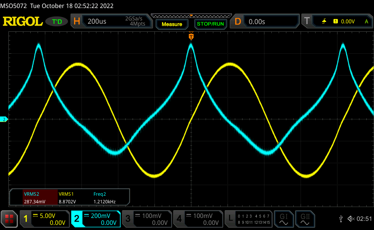Image resolution: width=374 pixels, height=230 pixels.
Task: Toggle channel 1 with 5.00V scale
Action: click(45, 219)
